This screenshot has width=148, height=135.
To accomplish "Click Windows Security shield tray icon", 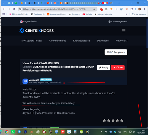I will click(x=115, y=132).
